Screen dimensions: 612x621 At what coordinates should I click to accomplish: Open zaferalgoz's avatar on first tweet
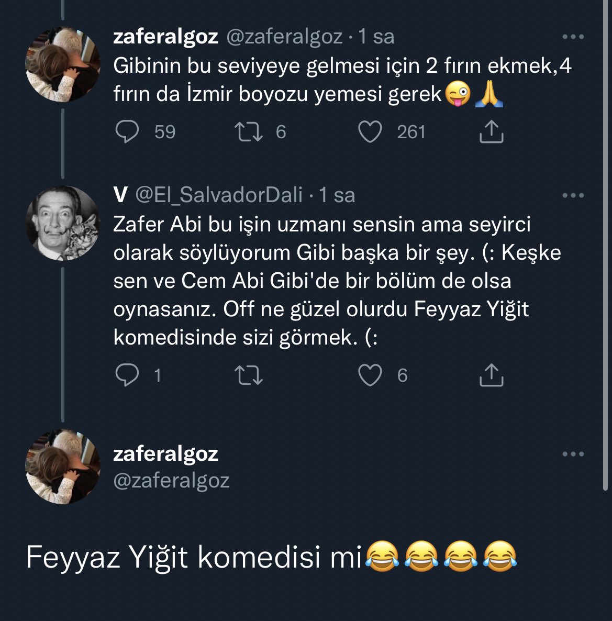tap(63, 64)
